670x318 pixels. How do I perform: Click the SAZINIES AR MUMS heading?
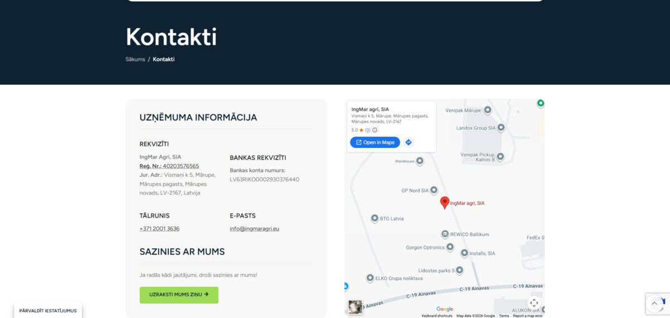click(182, 252)
